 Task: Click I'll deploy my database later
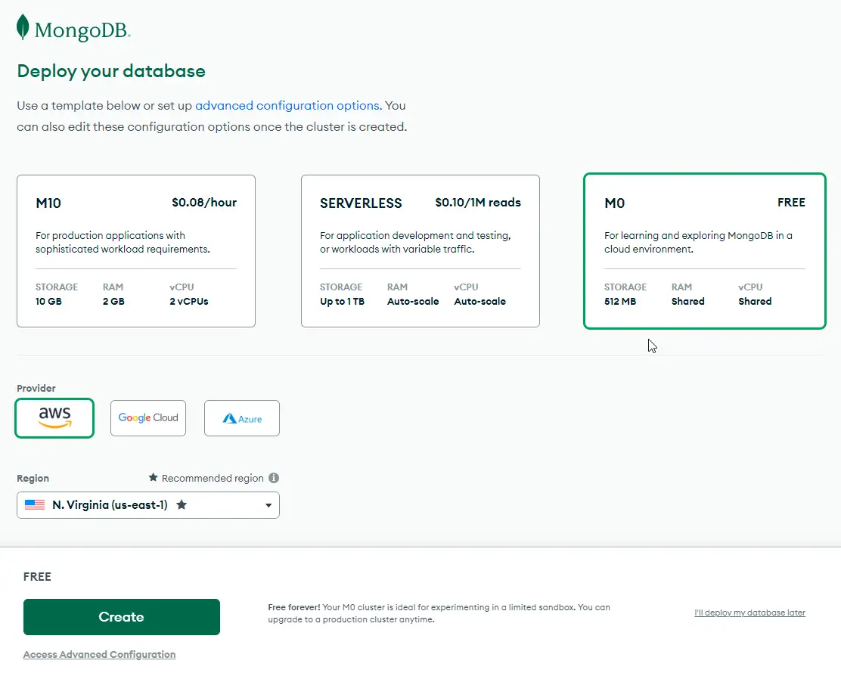point(749,613)
